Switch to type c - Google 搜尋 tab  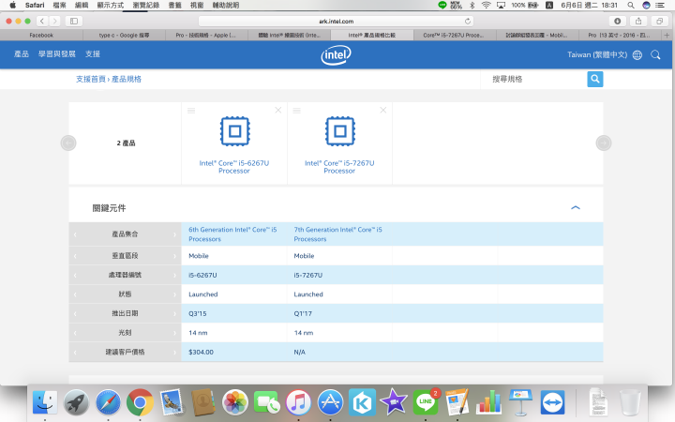124,36
